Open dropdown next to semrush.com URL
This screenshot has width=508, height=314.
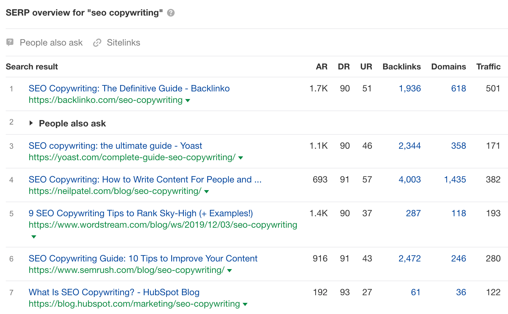click(229, 271)
